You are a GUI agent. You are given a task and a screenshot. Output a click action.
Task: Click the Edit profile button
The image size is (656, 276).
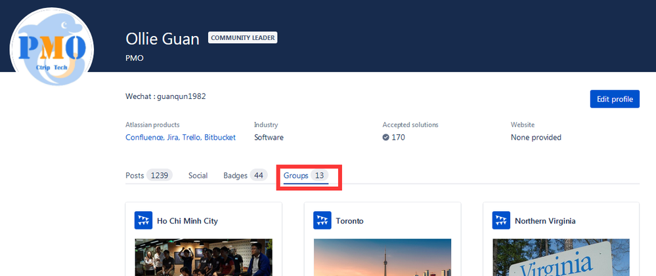coord(615,100)
